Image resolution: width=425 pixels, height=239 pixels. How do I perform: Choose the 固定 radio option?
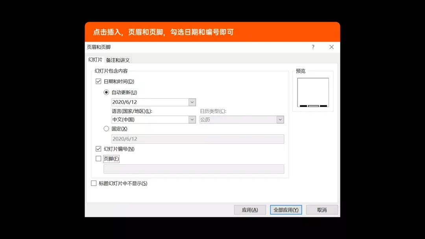pyautogui.click(x=106, y=129)
